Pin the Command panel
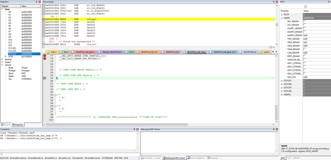This screenshot has width=331, height=160. click(134, 129)
